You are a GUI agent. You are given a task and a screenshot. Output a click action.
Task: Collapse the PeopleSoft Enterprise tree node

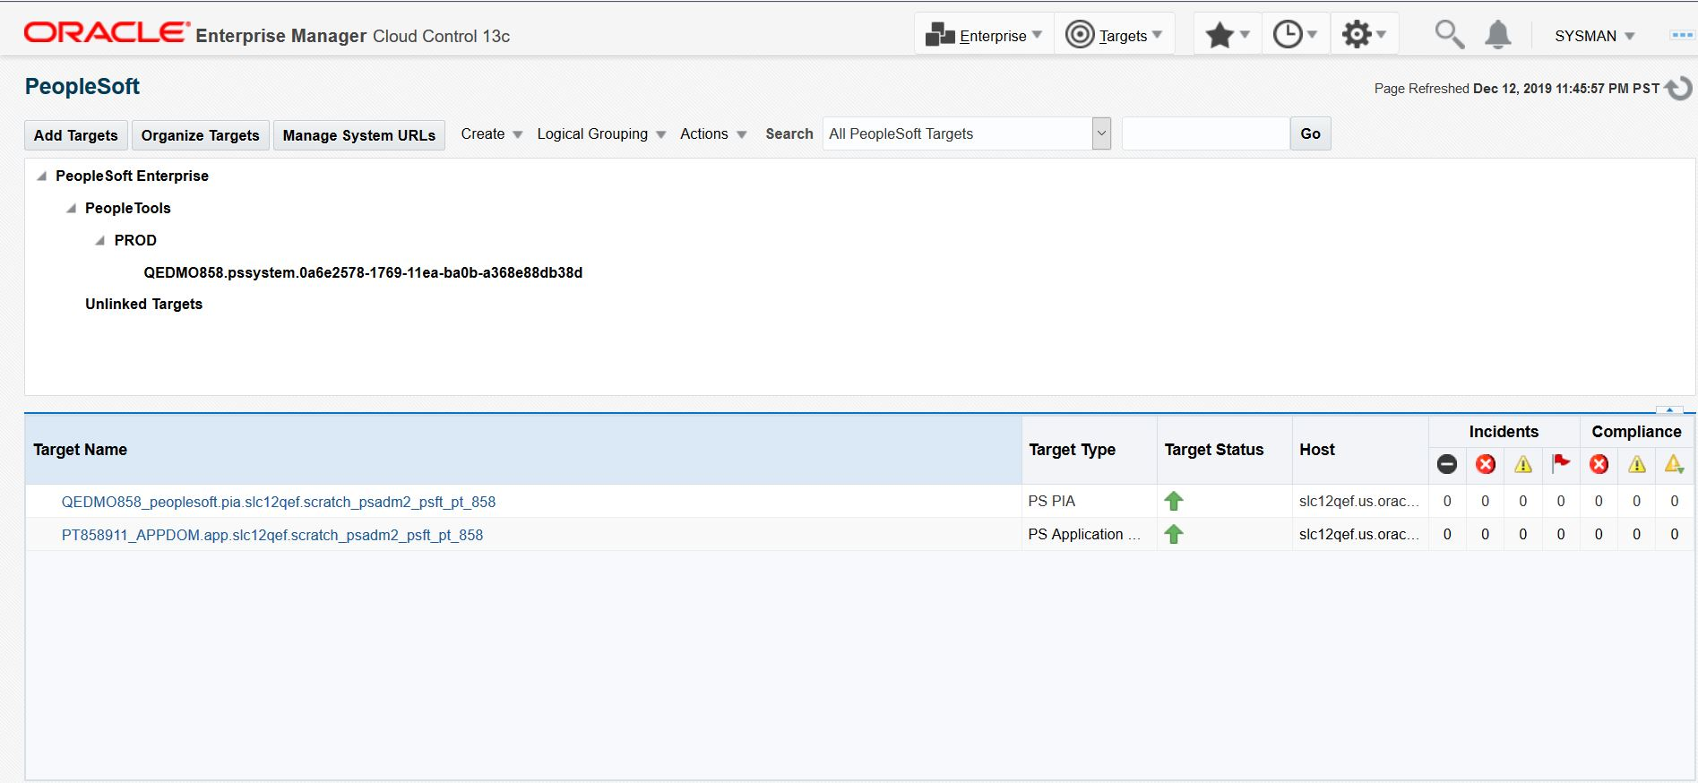[x=41, y=176]
